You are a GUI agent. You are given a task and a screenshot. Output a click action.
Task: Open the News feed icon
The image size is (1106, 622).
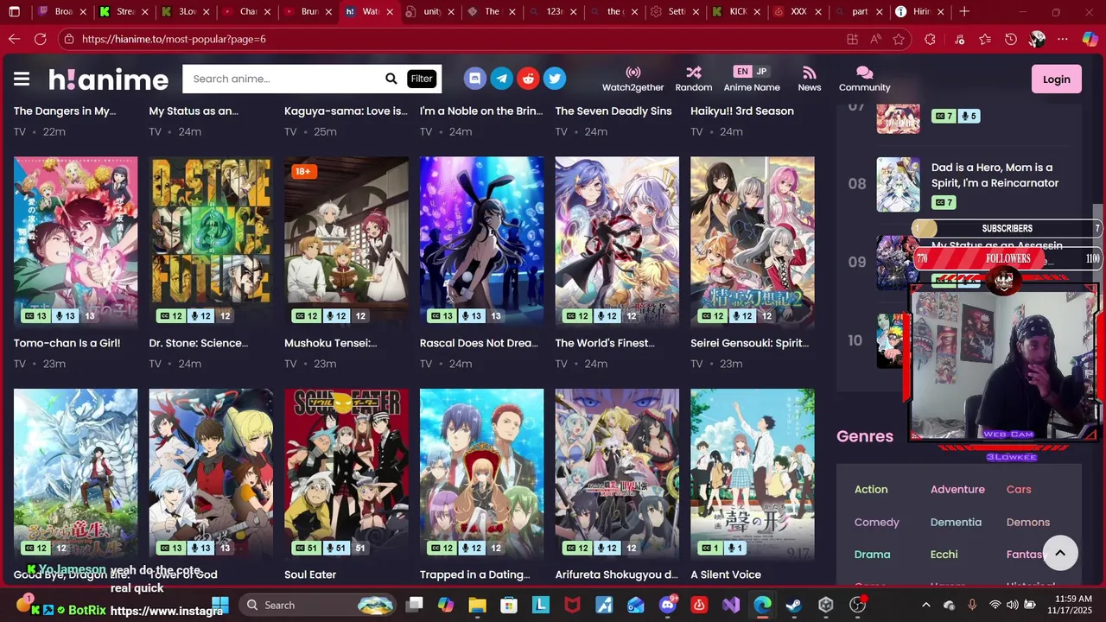tap(809, 73)
